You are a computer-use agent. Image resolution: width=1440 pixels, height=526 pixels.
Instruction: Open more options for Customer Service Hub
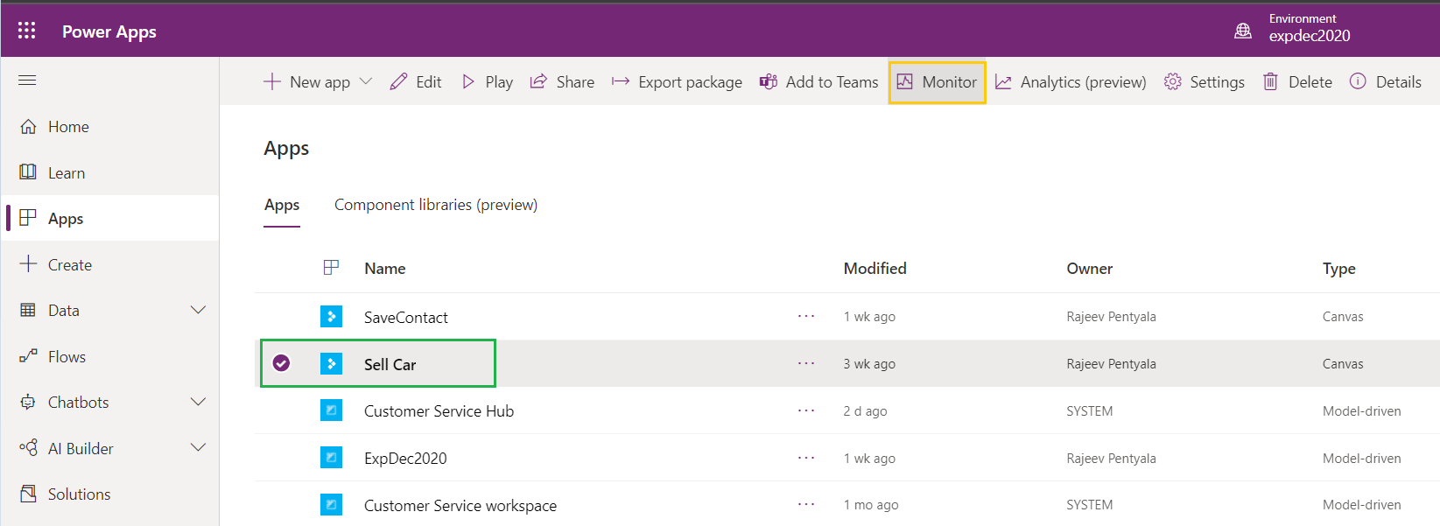tap(806, 410)
